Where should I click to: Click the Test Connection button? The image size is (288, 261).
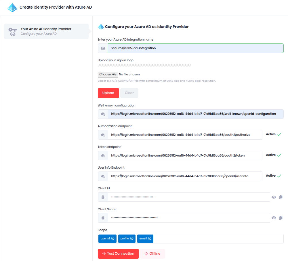118,254
